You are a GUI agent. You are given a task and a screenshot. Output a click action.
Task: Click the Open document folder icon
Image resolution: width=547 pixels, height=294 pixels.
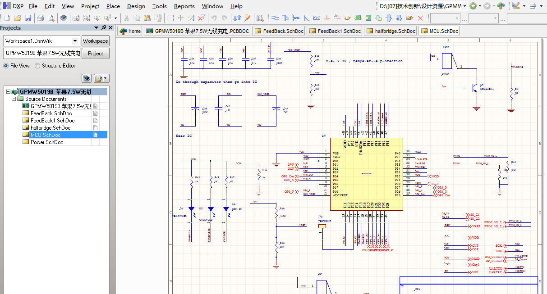(18, 18)
